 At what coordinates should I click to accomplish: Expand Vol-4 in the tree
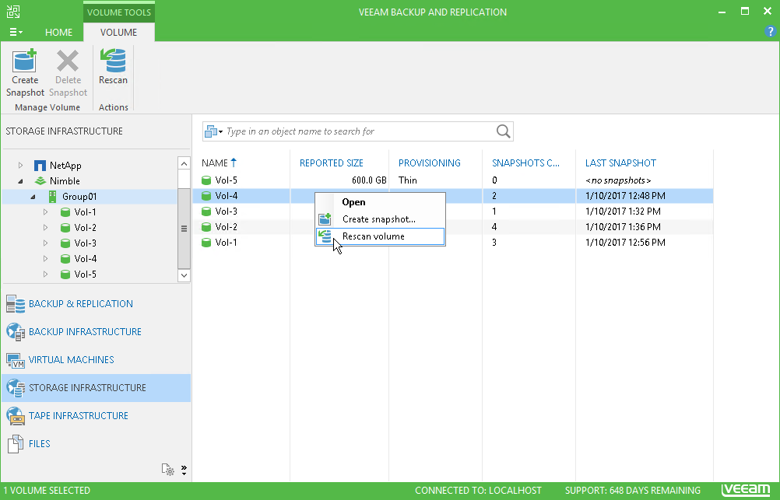45,258
